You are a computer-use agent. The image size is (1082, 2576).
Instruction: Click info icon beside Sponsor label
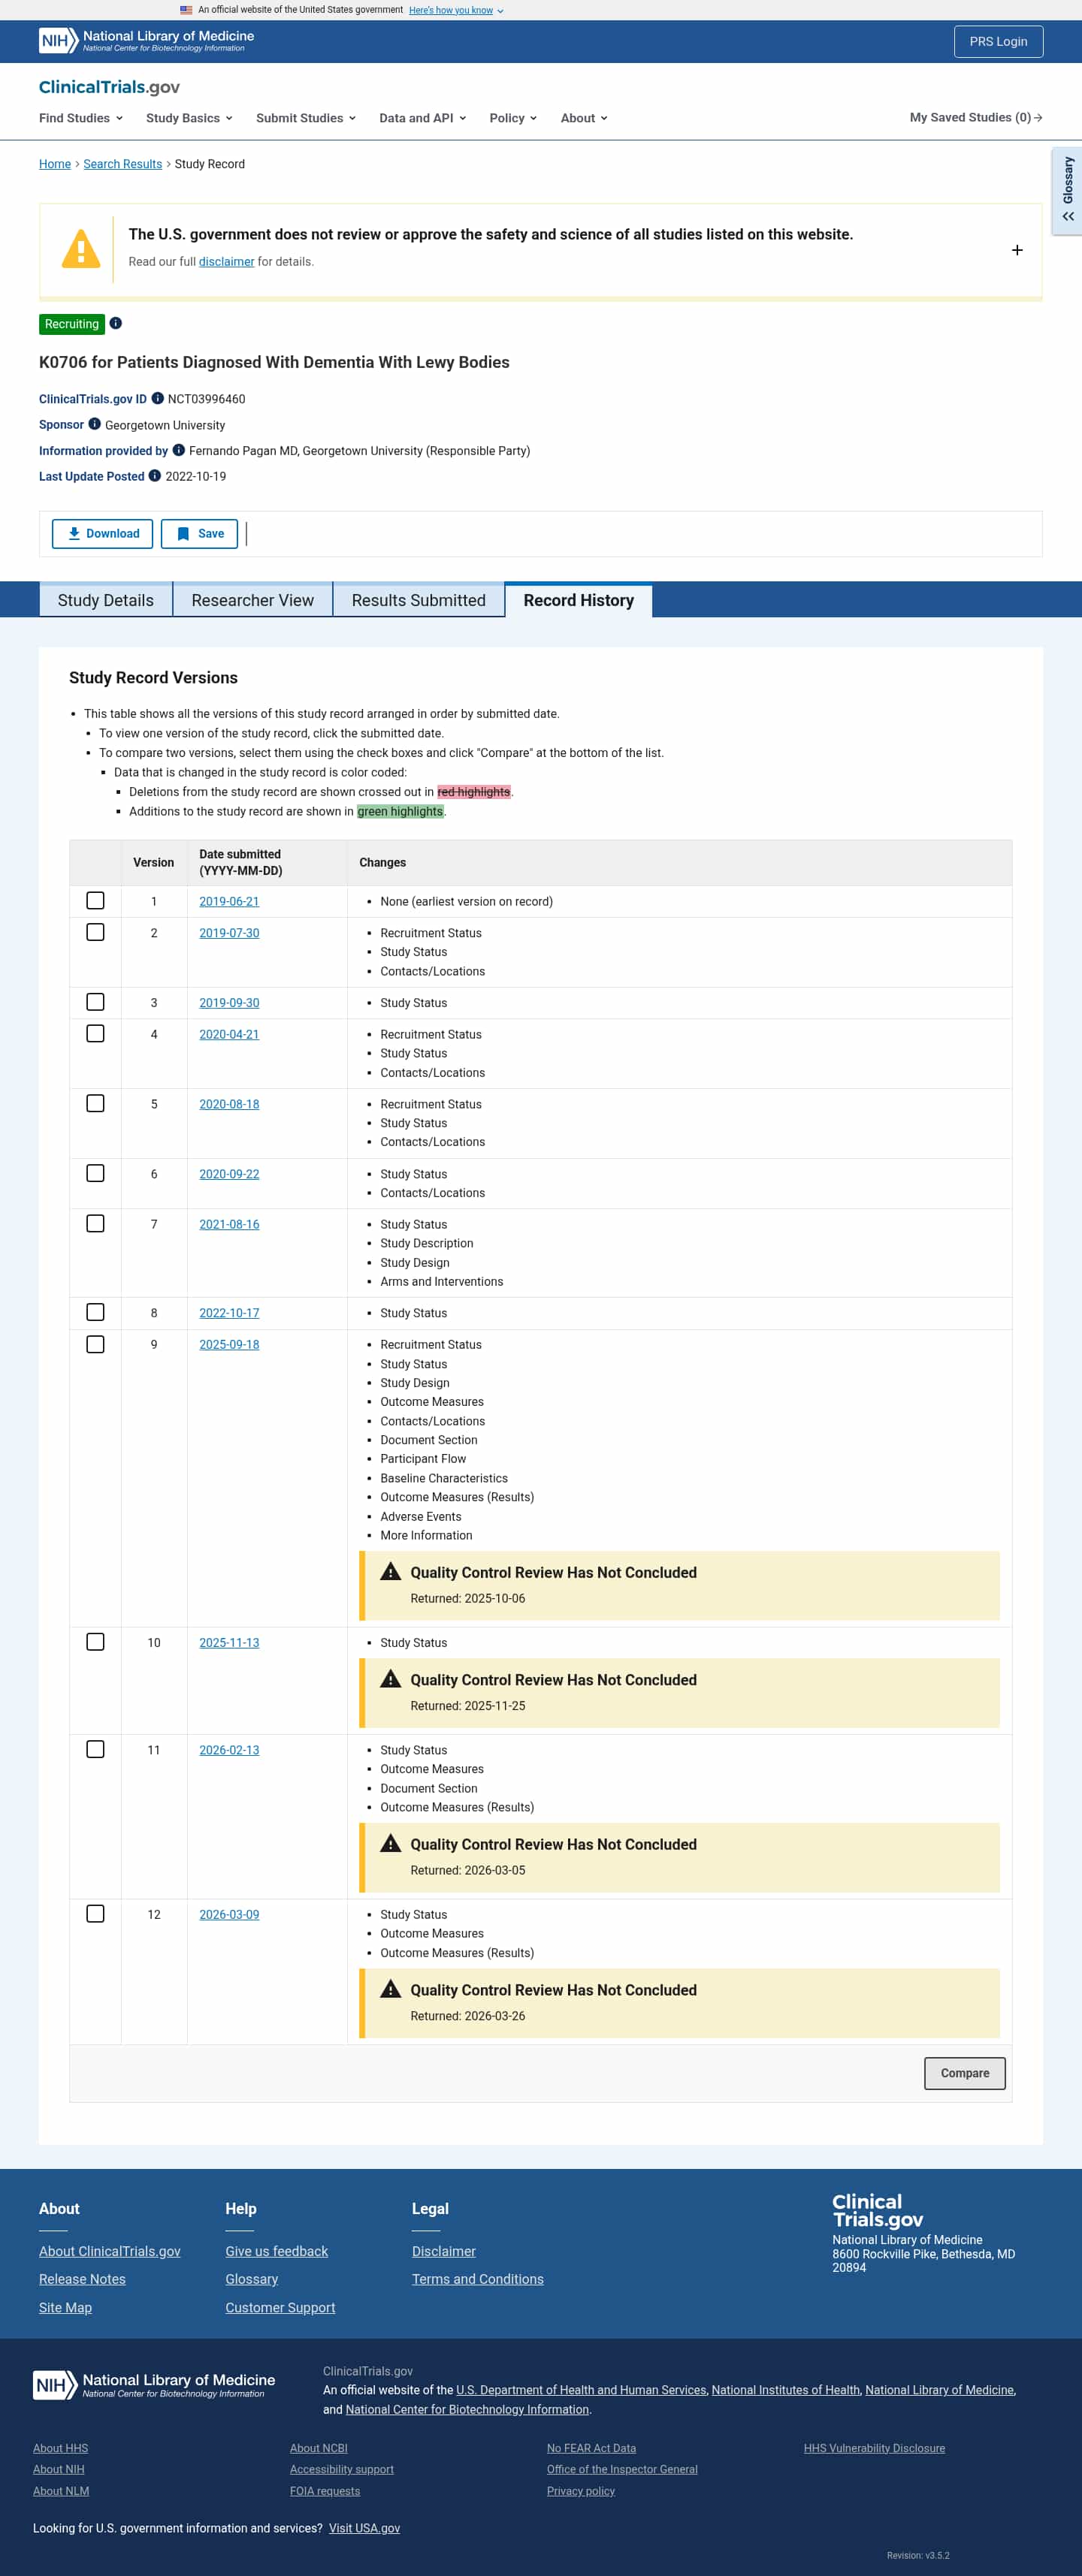click(x=95, y=424)
